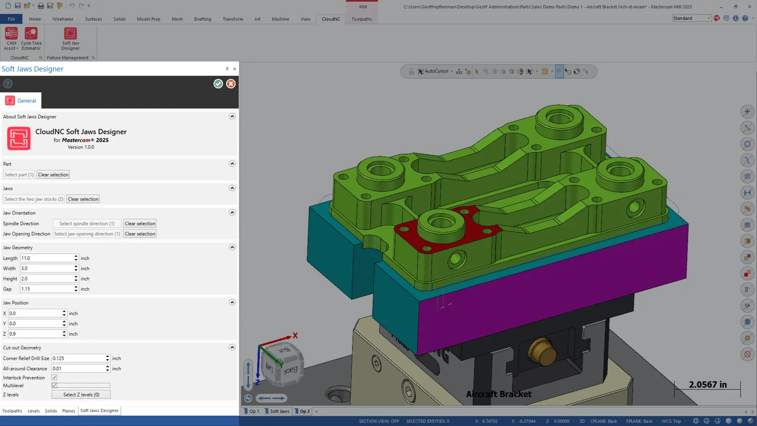This screenshot has width=757, height=426.
Task: Decrease Z position with the down spinner
Action: [64, 336]
